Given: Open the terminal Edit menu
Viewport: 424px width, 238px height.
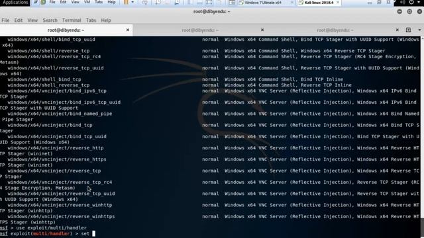Looking at the screenshot, I should [19, 20].
